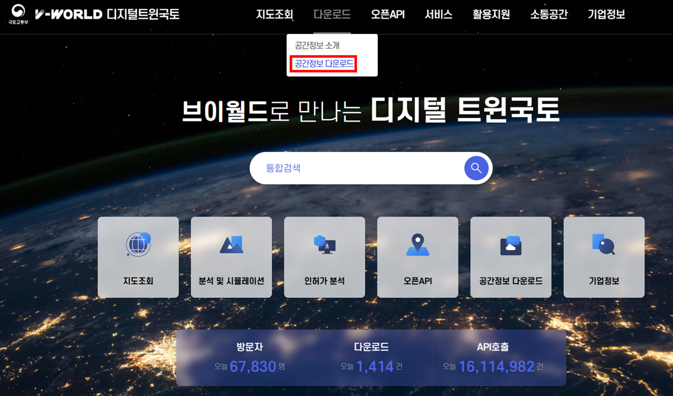673x396 pixels.
Task: Click the blue magnifier search button
Action: click(x=476, y=168)
